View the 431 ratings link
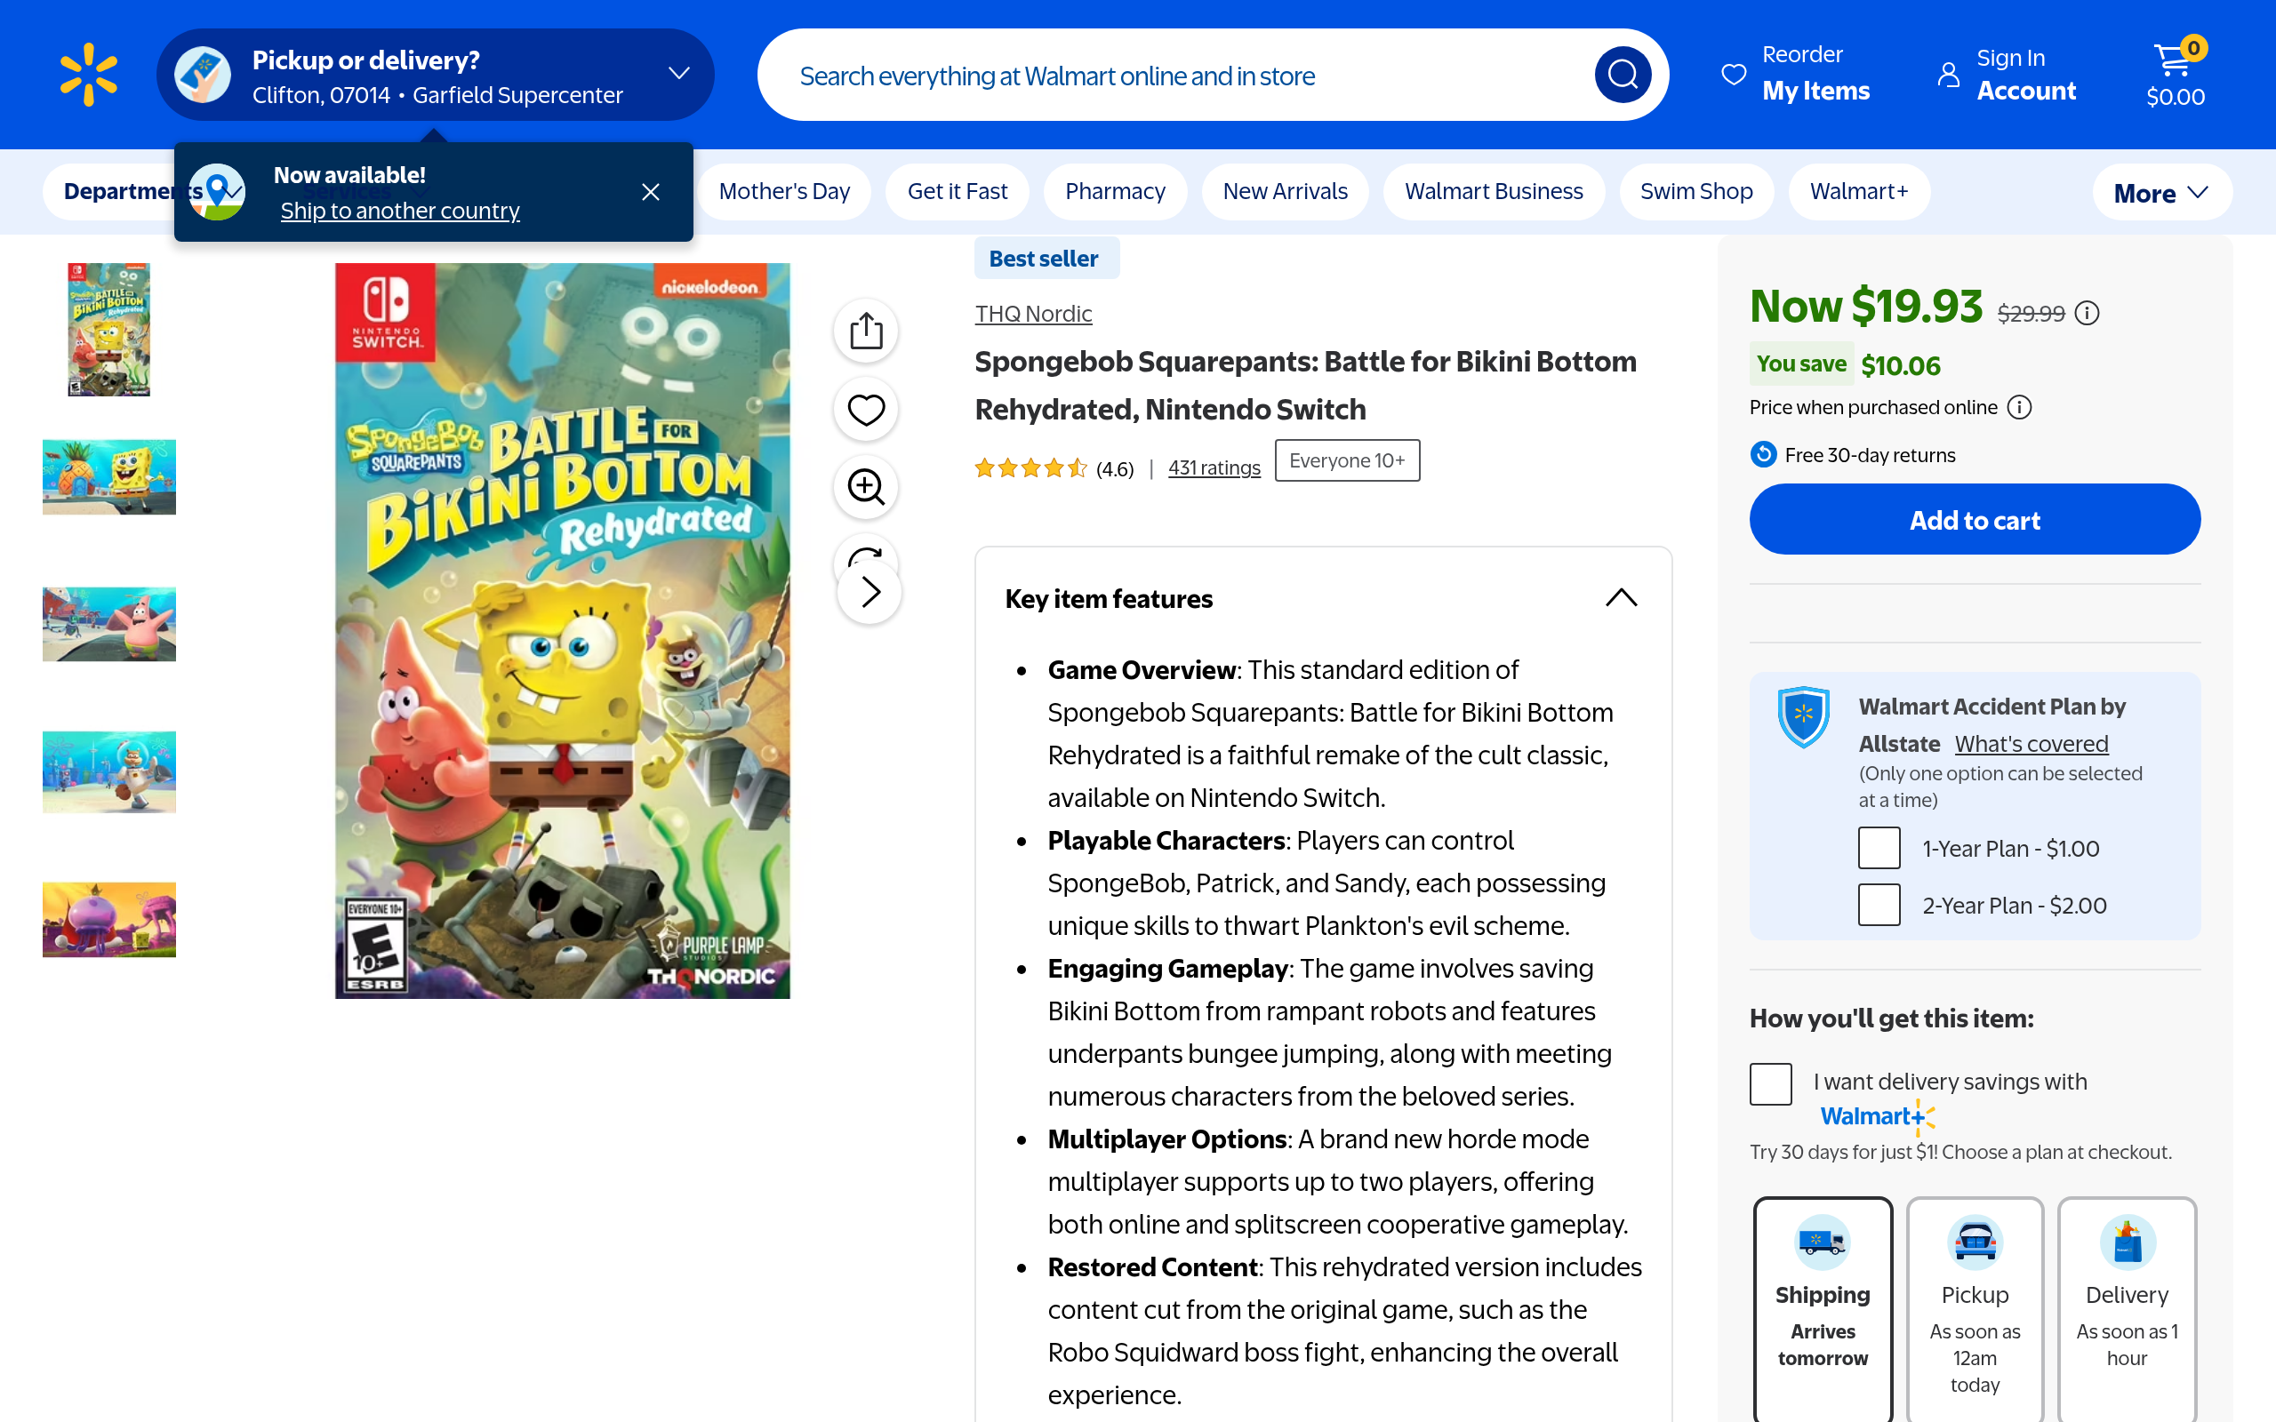The height and width of the screenshot is (1422, 2276). [1214, 467]
